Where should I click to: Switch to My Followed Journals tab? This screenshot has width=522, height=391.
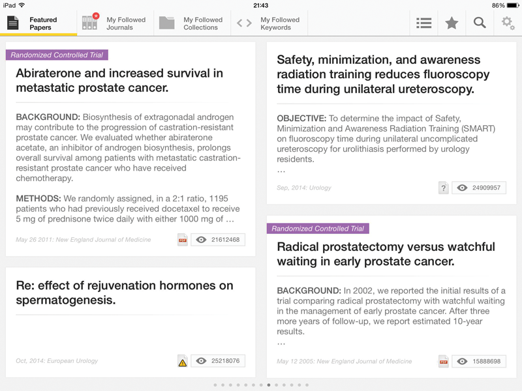tap(115, 23)
